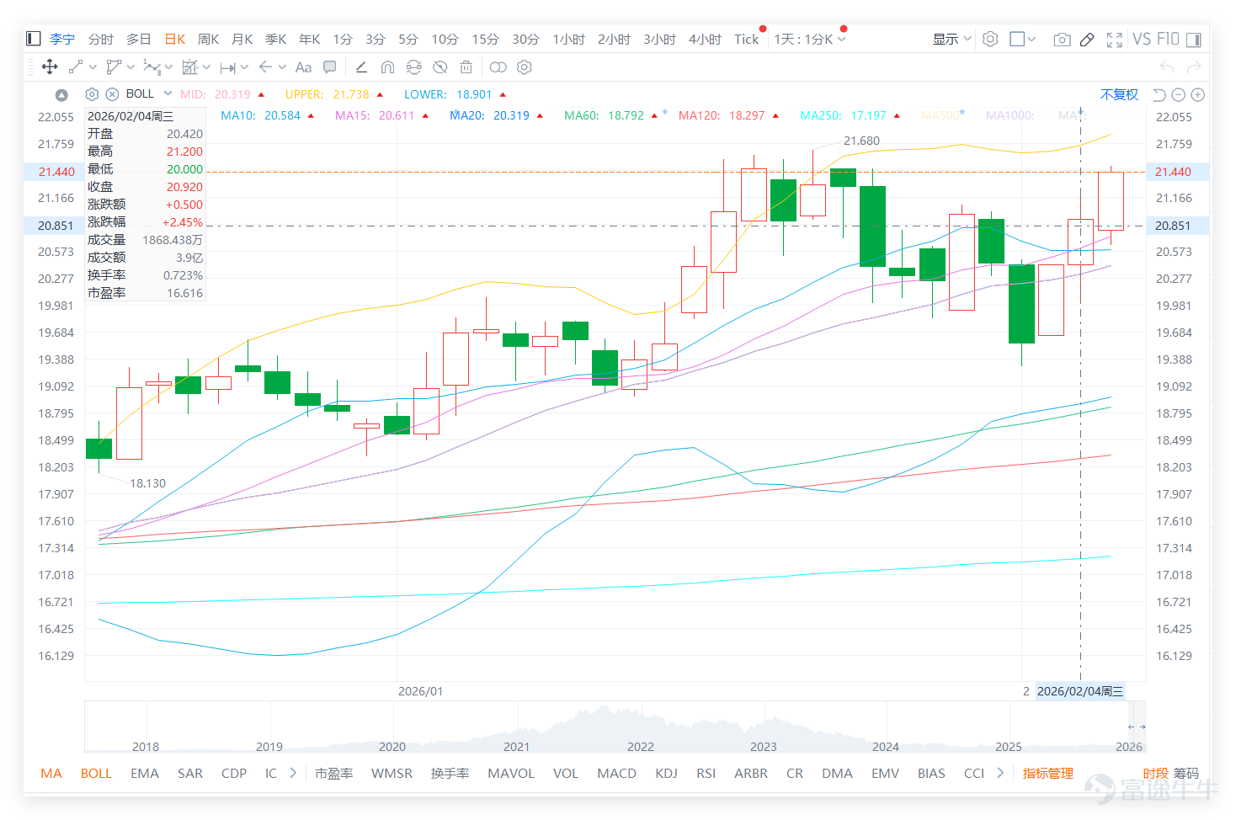Expand the 1天:1分K period dropdown
The image size is (1236, 820).
point(810,40)
